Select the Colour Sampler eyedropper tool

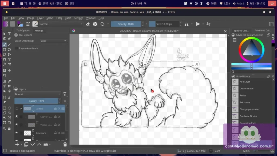[x=9, y=81]
